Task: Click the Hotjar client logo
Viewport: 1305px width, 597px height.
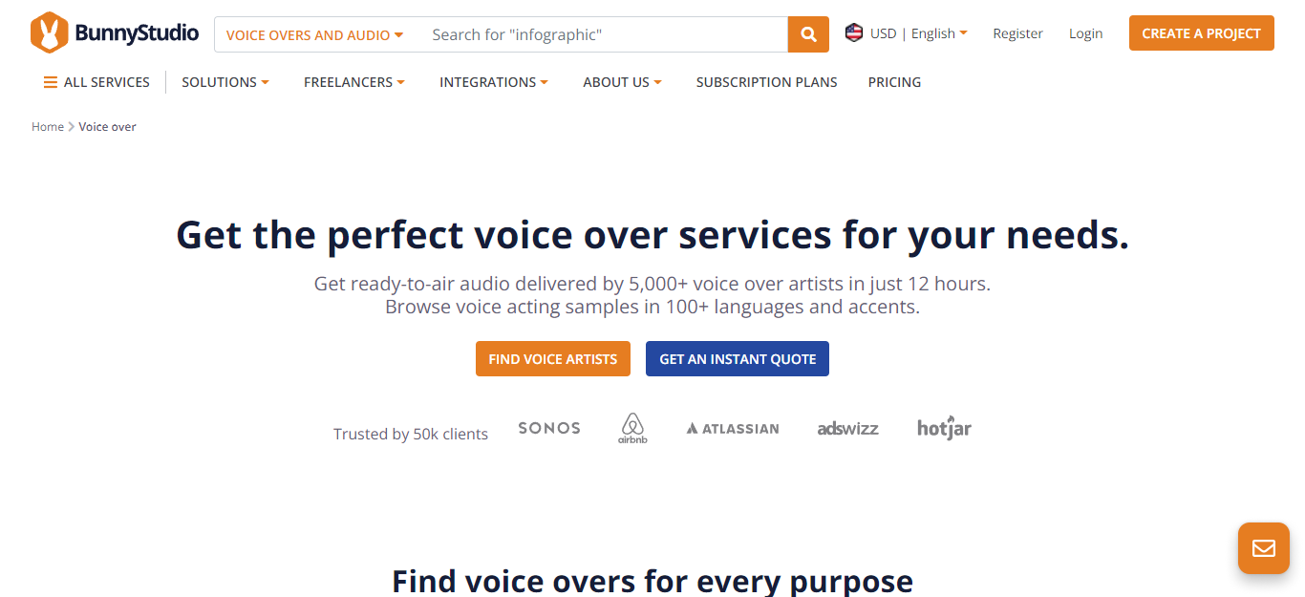Action: pos(944,428)
